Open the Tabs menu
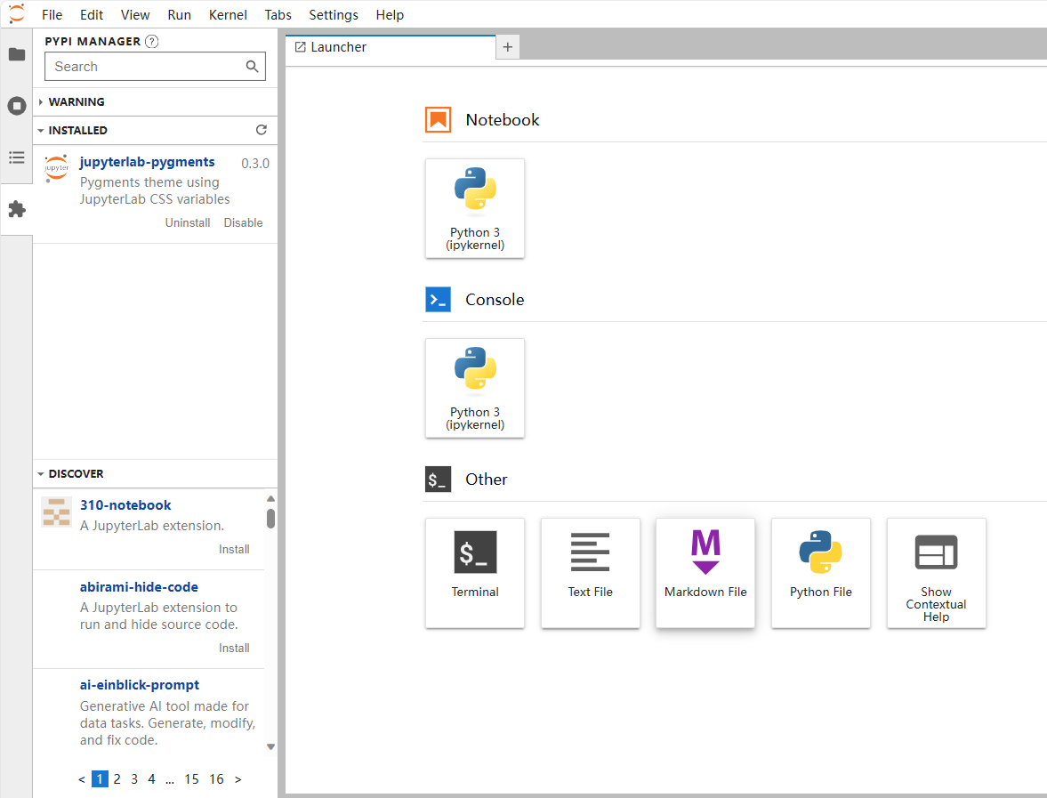The height and width of the screenshot is (798, 1047). pyautogui.click(x=278, y=15)
